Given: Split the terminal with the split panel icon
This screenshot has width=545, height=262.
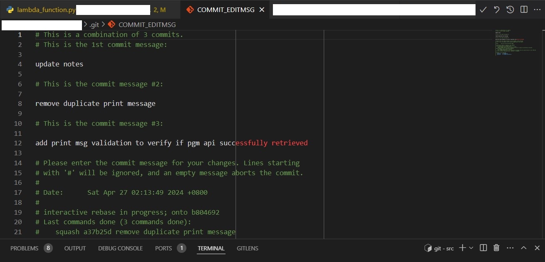Looking at the screenshot, I should click(483, 247).
